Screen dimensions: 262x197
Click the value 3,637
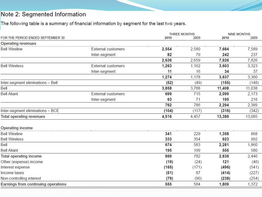point(224,77)
